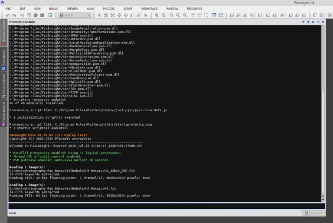This screenshot has width=333, height=223.
Task: Toggle the Process Console side tab
Action: click(x=4, y=32)
